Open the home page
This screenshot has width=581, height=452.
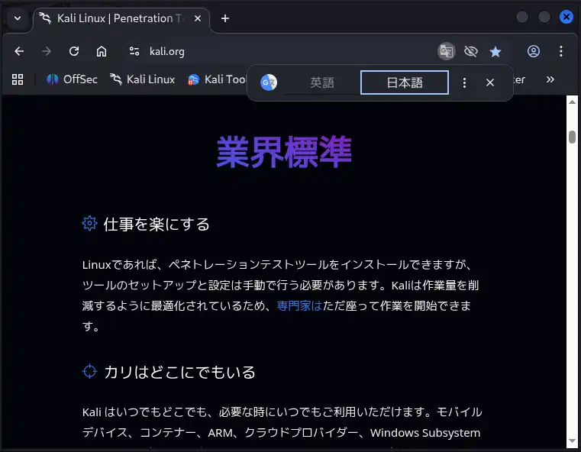tap(102, 51)
